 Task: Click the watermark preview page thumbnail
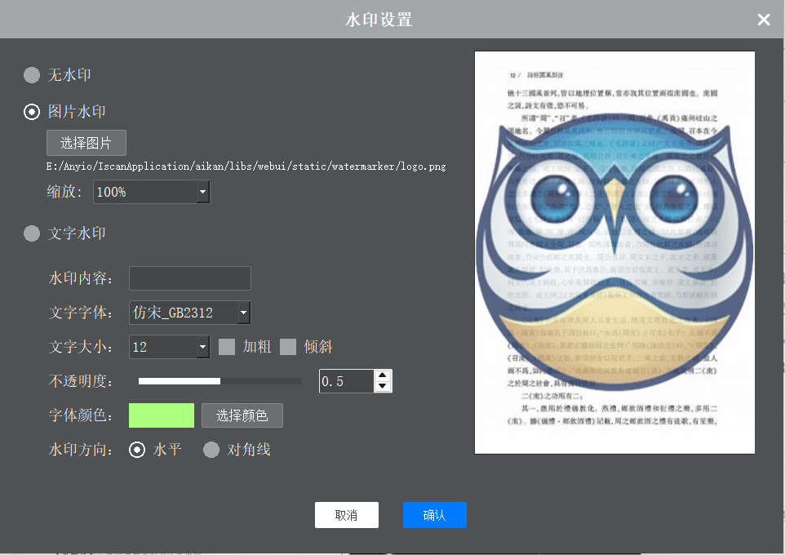click(614, 252)
